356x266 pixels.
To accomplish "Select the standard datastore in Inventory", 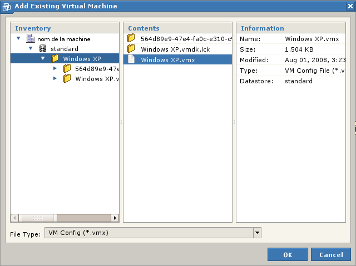I will (x=65, y=49).
